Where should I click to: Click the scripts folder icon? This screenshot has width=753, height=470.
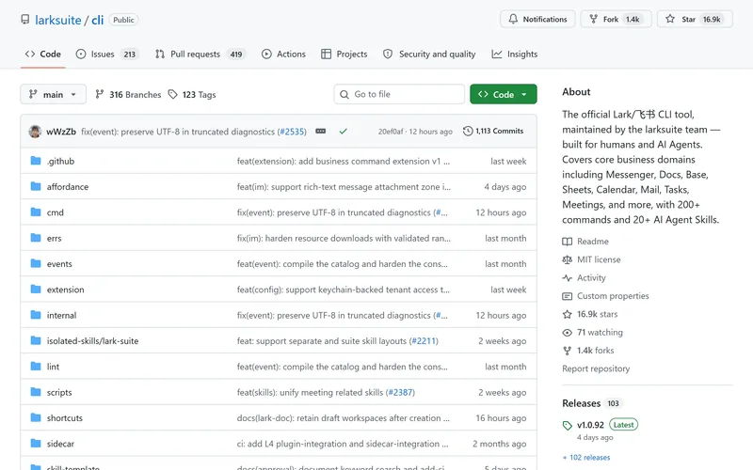tap(36, 391)
